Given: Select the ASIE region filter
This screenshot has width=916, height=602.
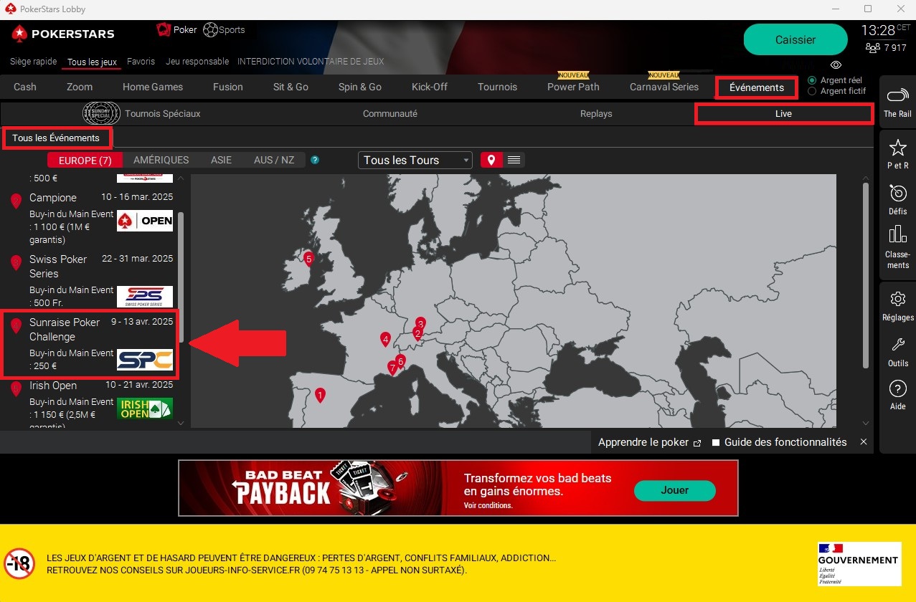Looking at the screenshot, I should (221, 160).
